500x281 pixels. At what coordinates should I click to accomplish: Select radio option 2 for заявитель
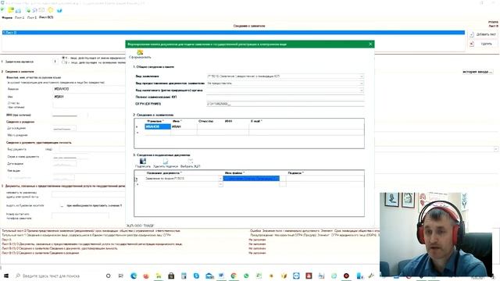coord(64,62)
